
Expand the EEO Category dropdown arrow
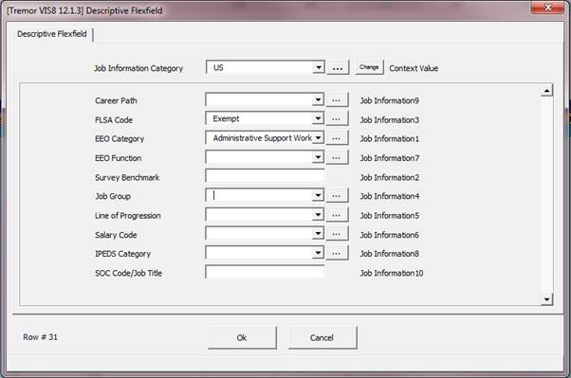(318, 137)
